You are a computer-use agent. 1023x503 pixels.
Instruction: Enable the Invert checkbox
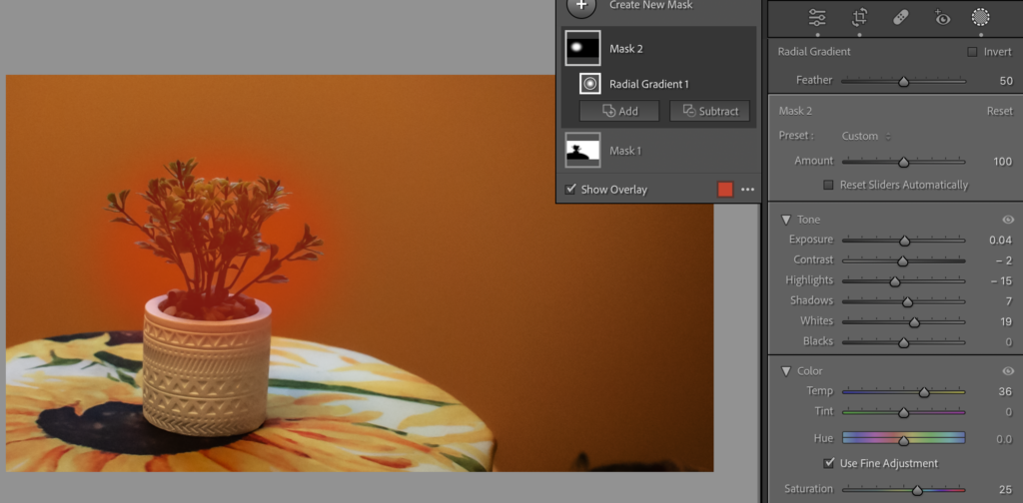click(x=972, y=52)
